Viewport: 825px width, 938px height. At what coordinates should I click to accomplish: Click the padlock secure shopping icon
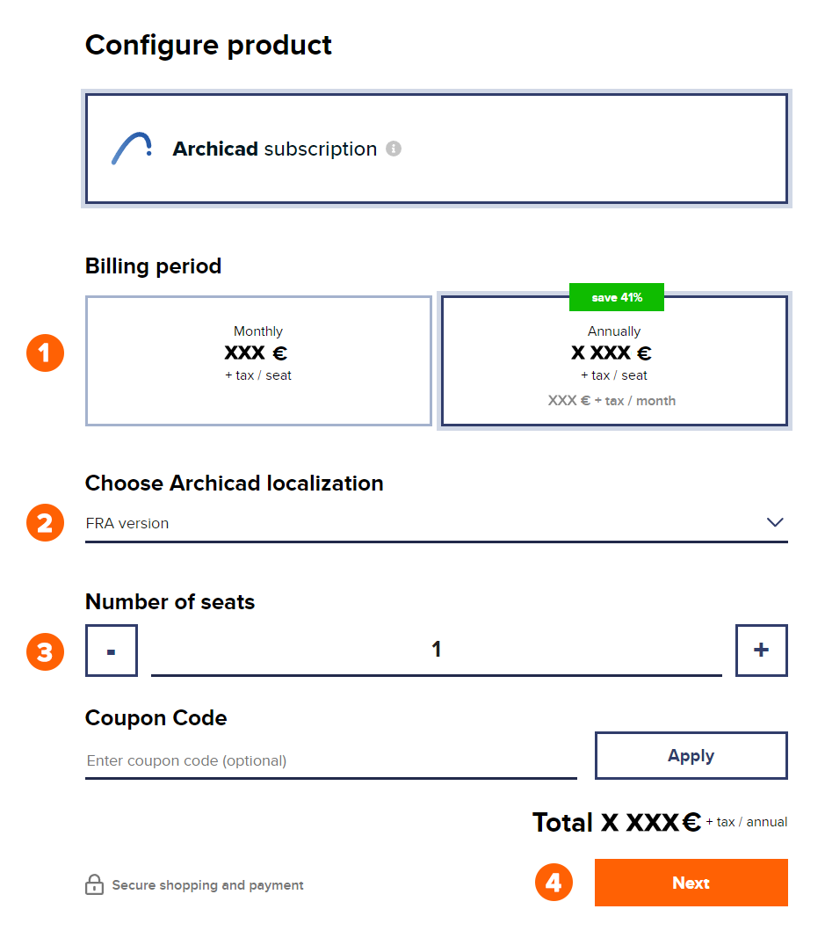95,884
